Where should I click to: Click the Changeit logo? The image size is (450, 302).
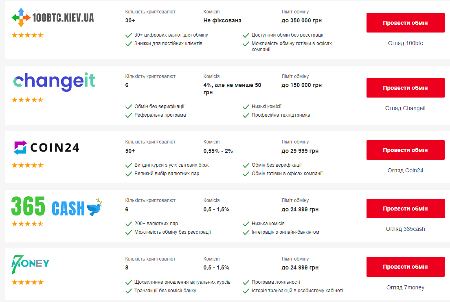coord(54,81)
